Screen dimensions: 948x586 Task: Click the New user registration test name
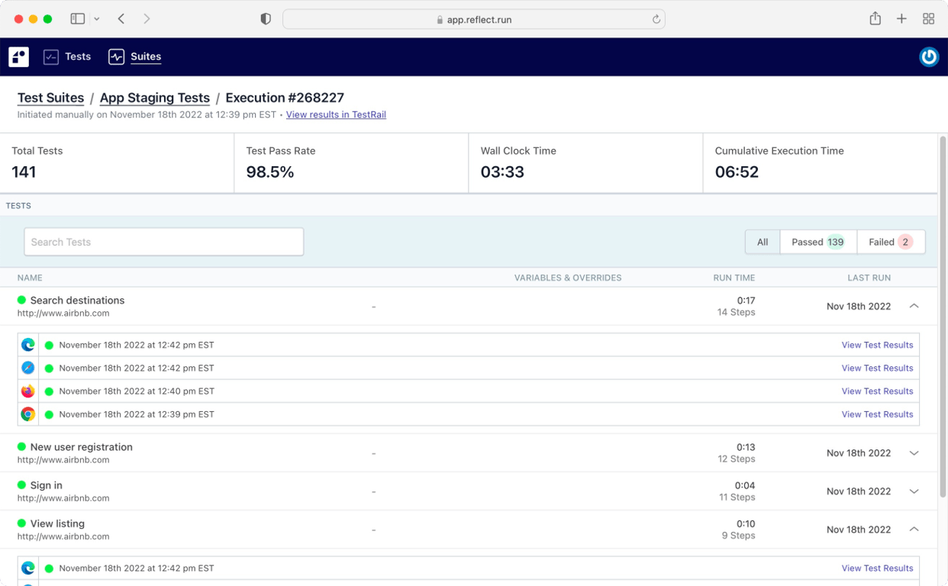tap(82, 446)
